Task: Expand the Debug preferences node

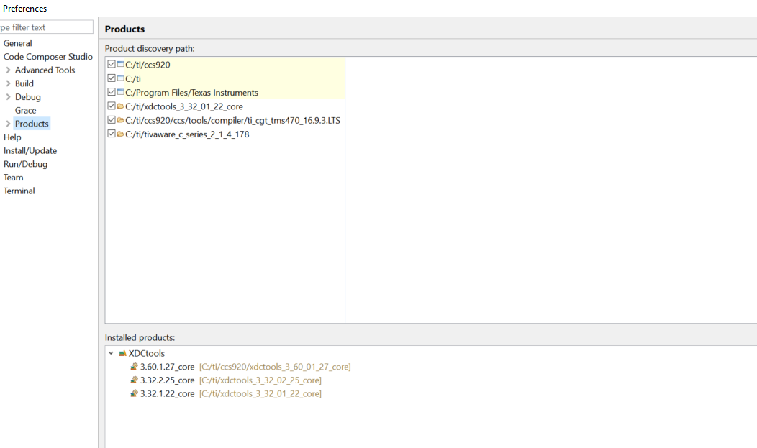Action: tap(8, 97)
